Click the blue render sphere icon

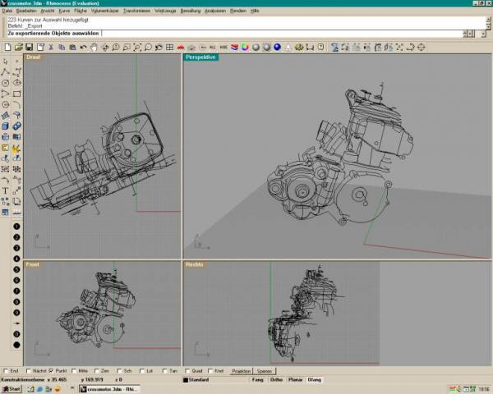pyautogui.click(x=277, y=48)
